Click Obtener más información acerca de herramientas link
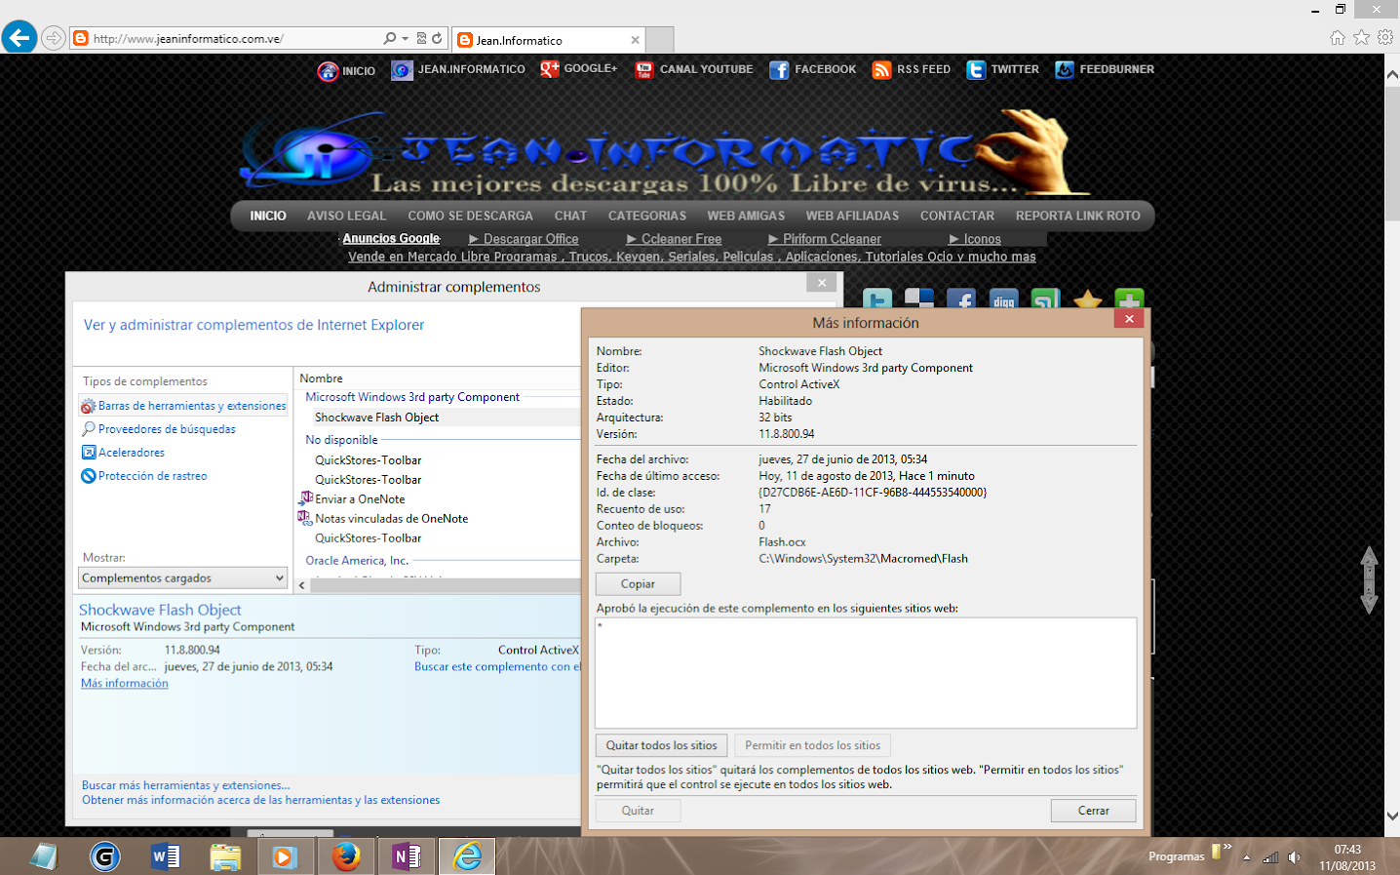Screen dimensions: 1400x875 tap(261, 800)
